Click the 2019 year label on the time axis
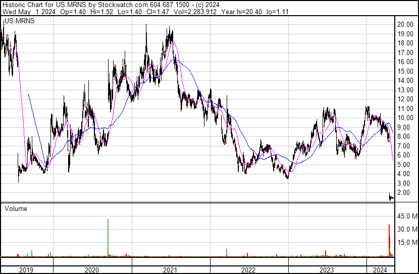The height and width of the screenshot is (274, 419). pyautogui.click(x=26, y=270)
